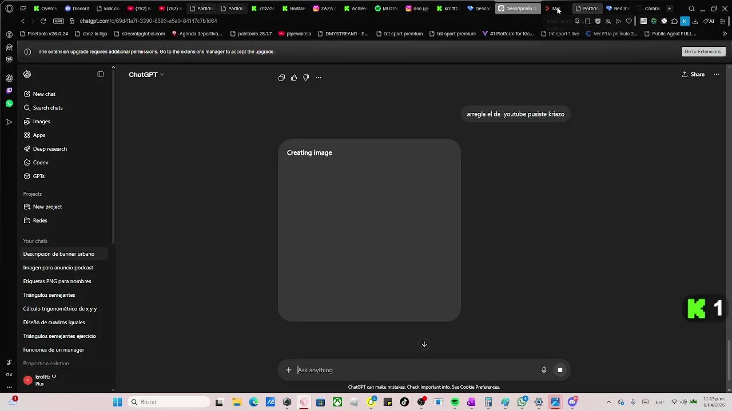Open TikTok from the Windows taskbar

click(x=404, y=402)
